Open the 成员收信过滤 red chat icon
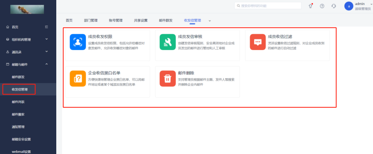Screen dimensions: 373x154 coord(258,42)
